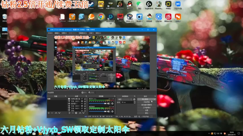Toggle lock of 文本 (GDI+) directly below 游戏源 2

(x=85, y=106)
